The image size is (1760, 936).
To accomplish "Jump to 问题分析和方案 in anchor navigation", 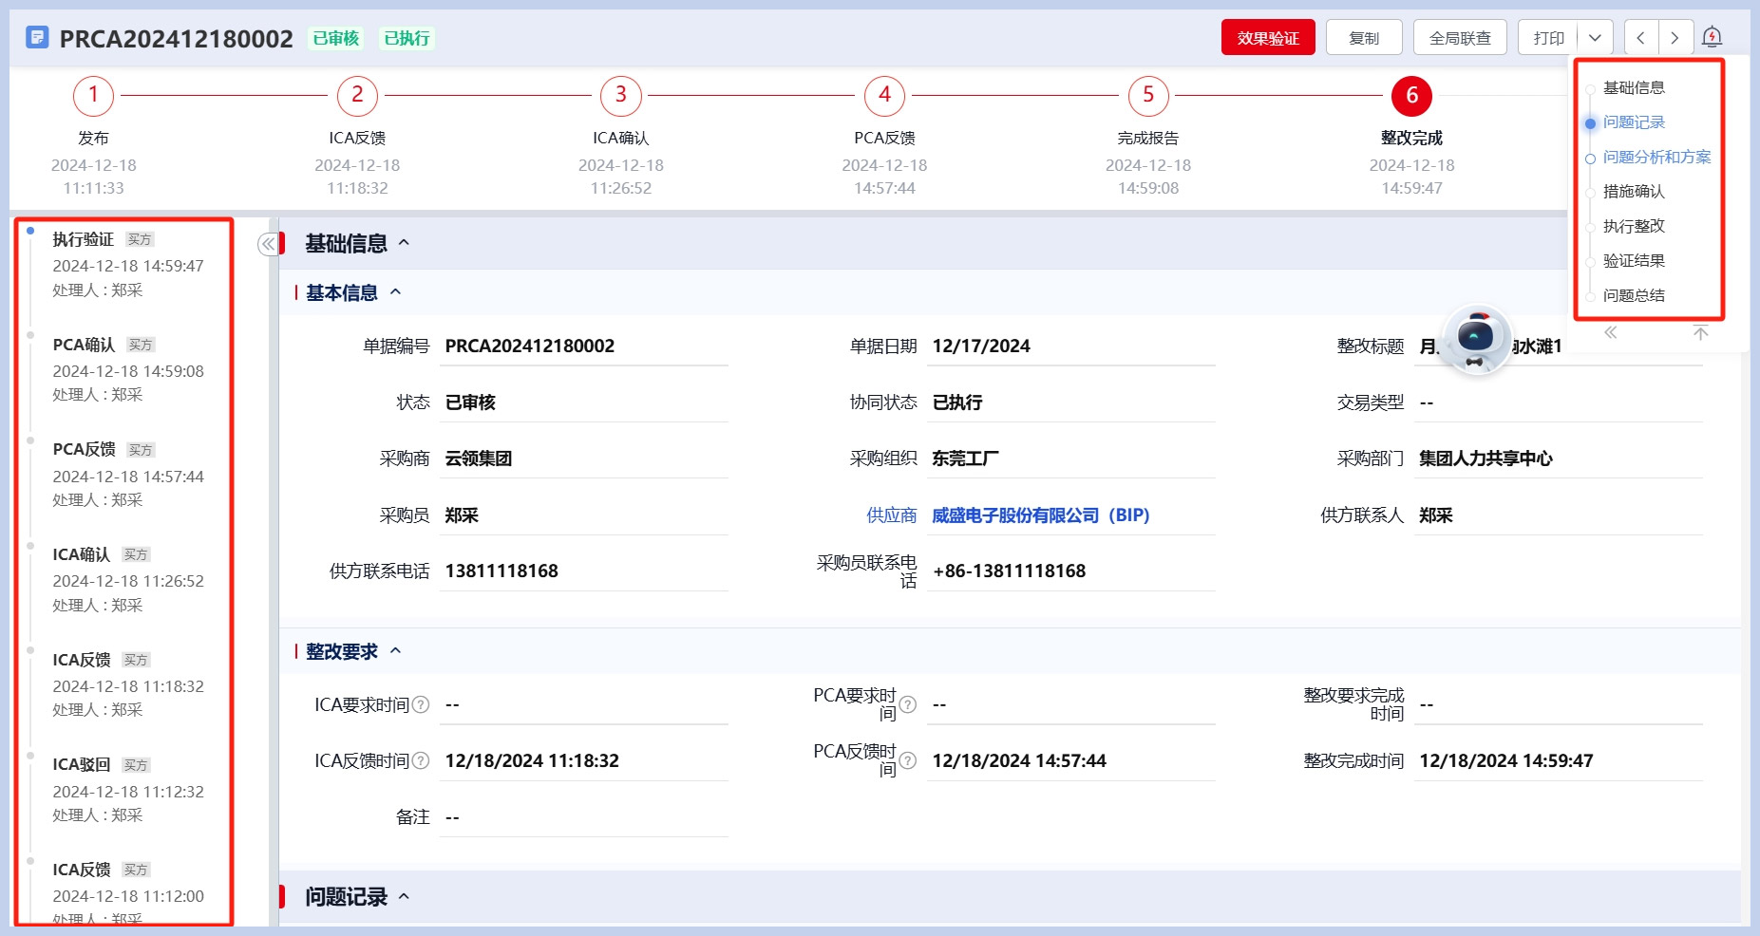I will tap(1656, 157).
